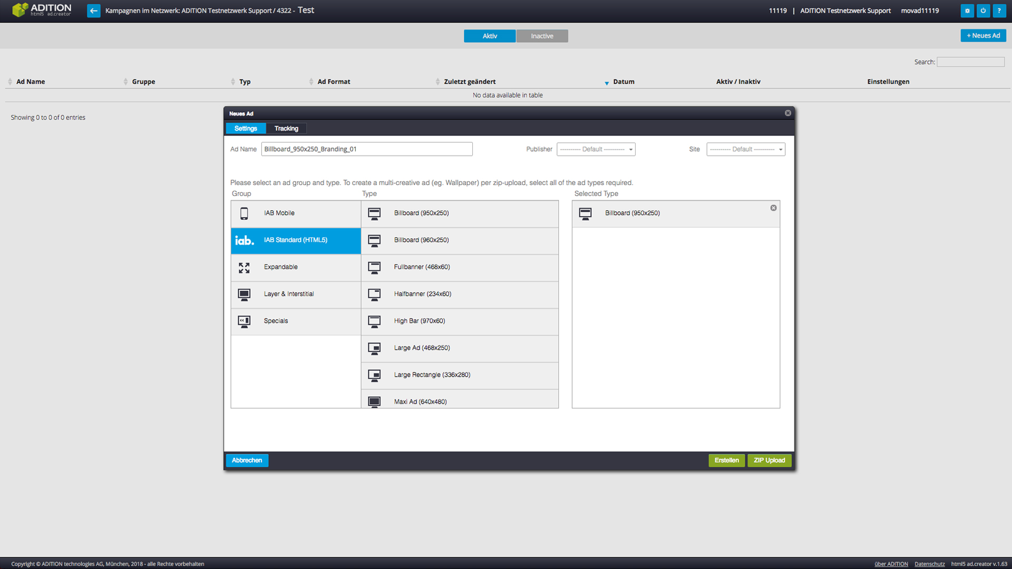Image resolution: width=1012 pixels, height=569 pixels.
Task: Remove selected Billboard (950x250) type
Action: 773,208
